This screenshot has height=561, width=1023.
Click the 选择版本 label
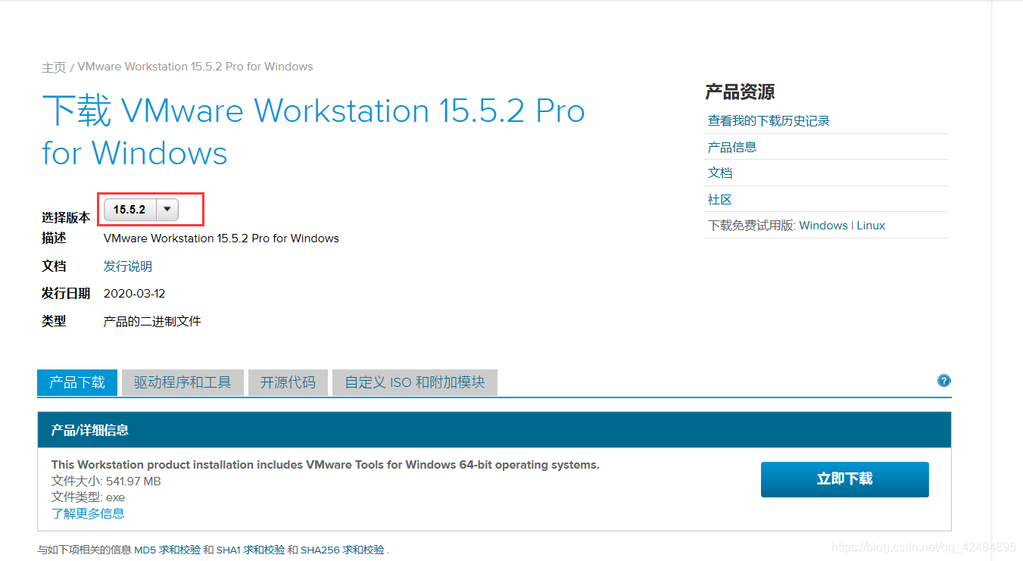[66, 217]
